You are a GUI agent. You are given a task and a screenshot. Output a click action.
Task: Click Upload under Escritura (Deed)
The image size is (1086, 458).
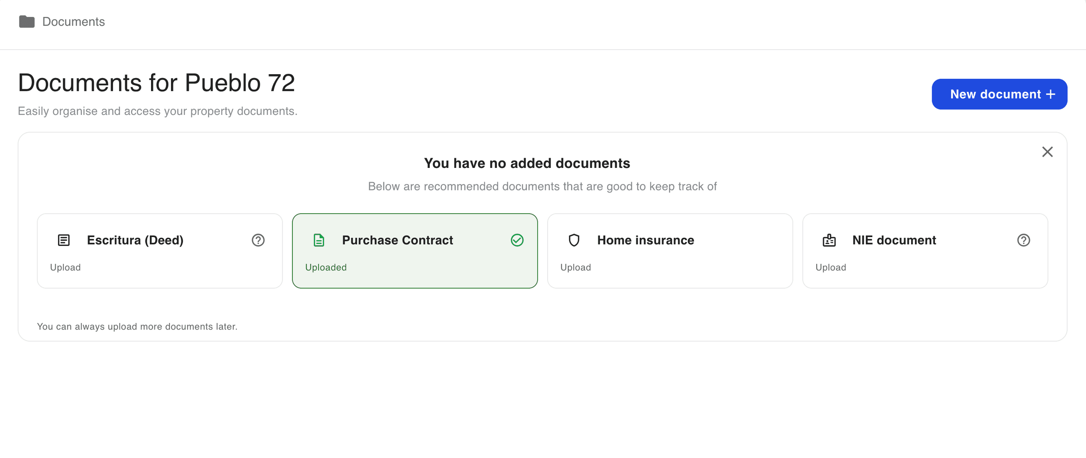[x=65, y=267]
